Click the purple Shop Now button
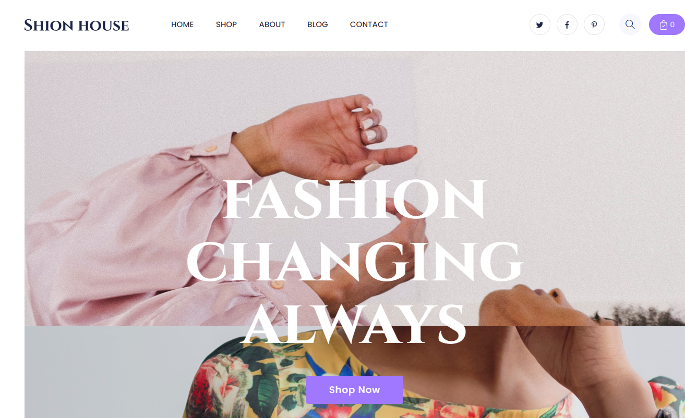 (355, 390)
